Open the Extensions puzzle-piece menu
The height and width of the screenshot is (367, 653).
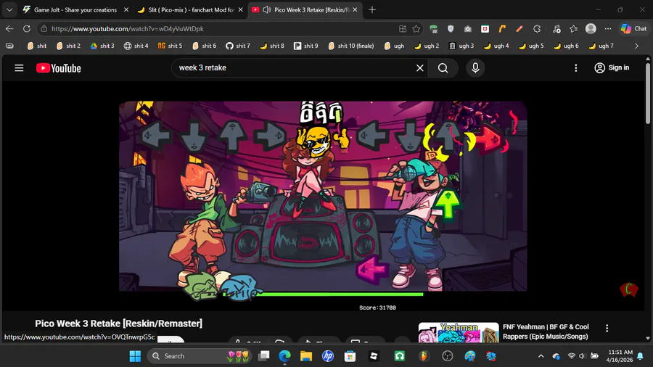pos(537,29)
